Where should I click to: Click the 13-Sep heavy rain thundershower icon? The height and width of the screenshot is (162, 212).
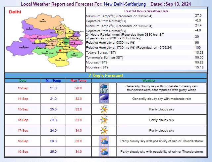tap(104, 88)
